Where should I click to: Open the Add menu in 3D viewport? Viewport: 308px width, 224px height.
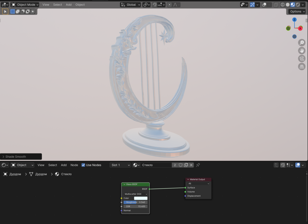tap(68, 5)
